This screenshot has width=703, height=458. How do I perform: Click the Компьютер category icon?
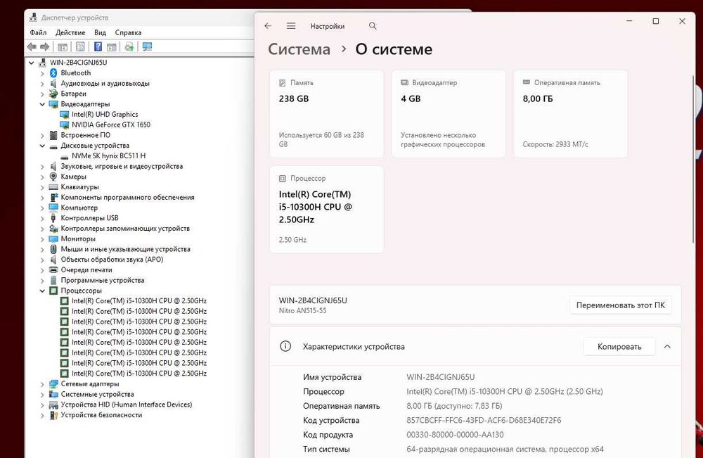(53, 208)
